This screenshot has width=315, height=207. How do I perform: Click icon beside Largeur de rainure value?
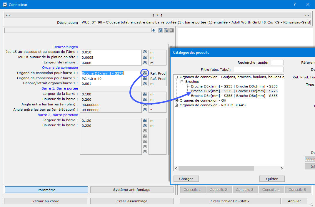(x=145, y=63)
